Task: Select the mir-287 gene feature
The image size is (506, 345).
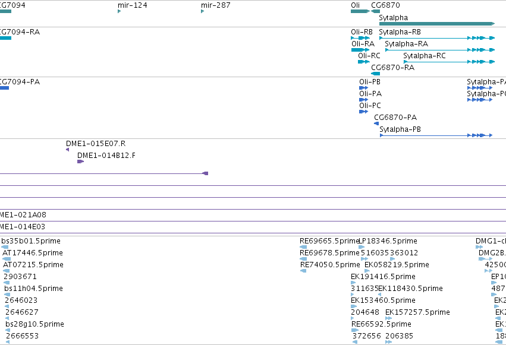Action: pyautogui.click(x=202, y=11)
